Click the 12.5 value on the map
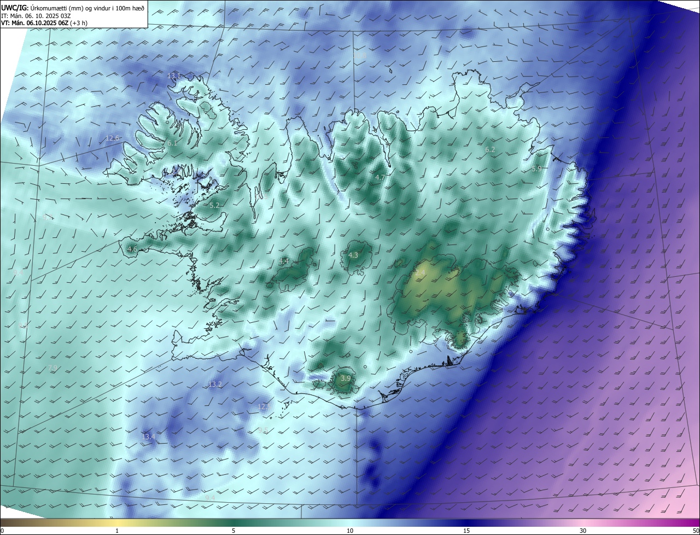The width and height of the screenshot is (700, 535). click(264, 406)
